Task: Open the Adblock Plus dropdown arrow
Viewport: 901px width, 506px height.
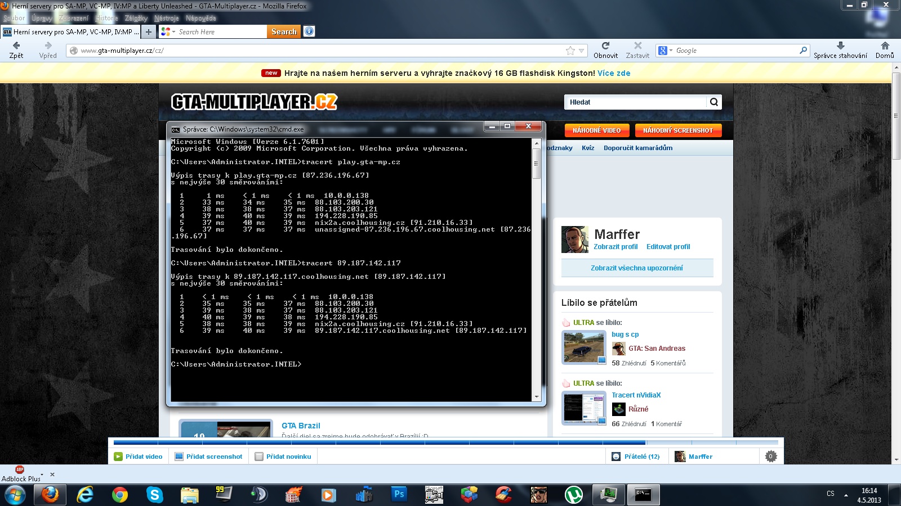Action: point(42,475)
